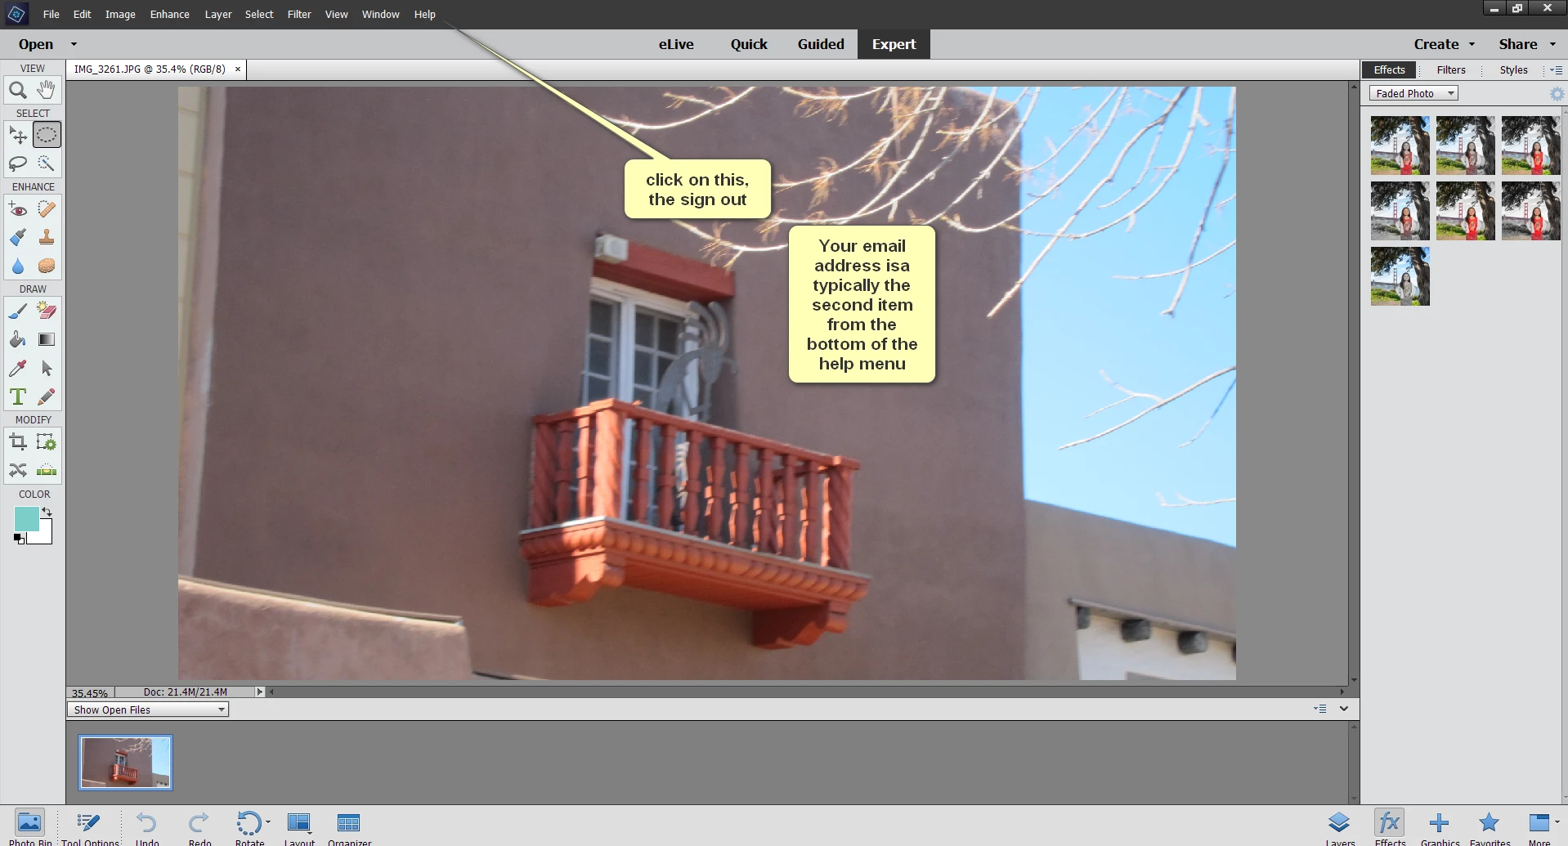Viewport: 1568px width, 846px height.
Task: Select the Eraser tool
Action: [x=47, y=311]
